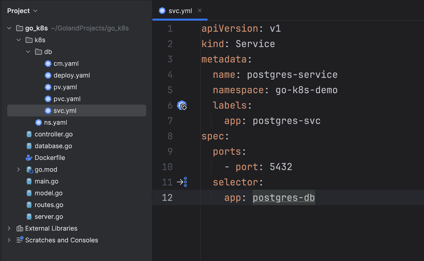Select server.go file

coord(49,217)
